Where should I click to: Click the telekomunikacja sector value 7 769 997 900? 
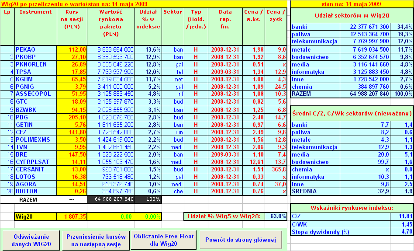tap(365, 42)
